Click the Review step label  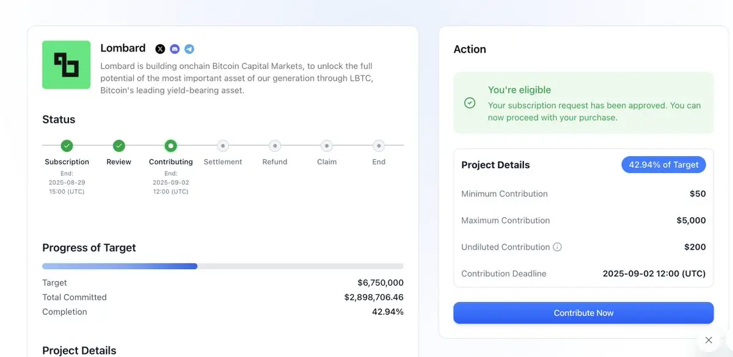119,162
